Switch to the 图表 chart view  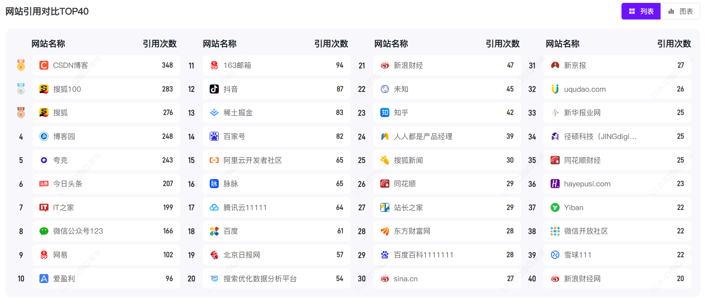pyautogui.click(x=680, y=11)
